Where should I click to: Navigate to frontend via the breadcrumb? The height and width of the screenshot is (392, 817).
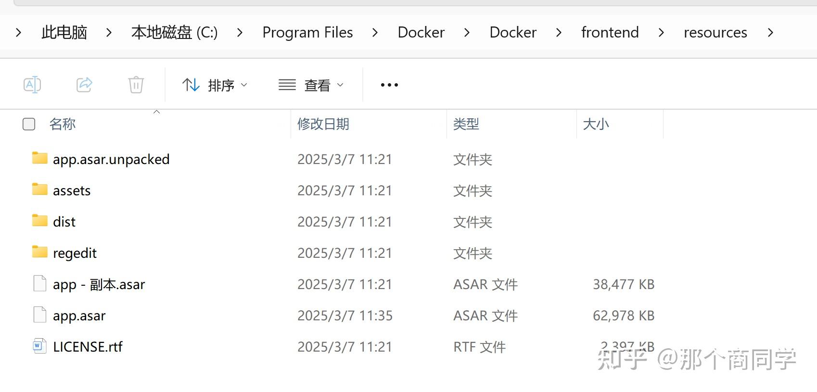tap(610, 32)
